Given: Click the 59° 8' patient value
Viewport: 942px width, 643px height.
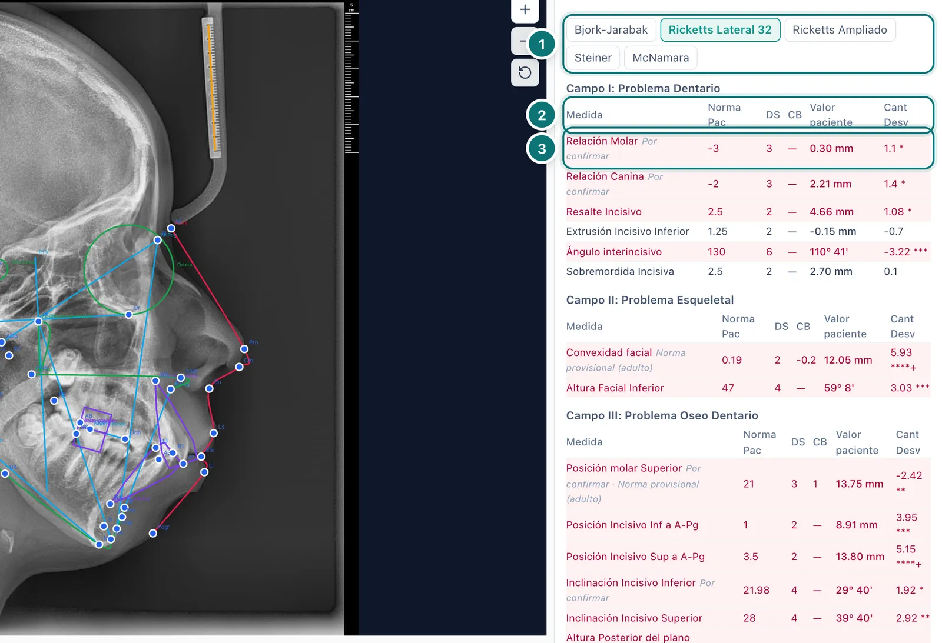Looking at the screenshot, I should pyautogui.click(x=839, y=388).
